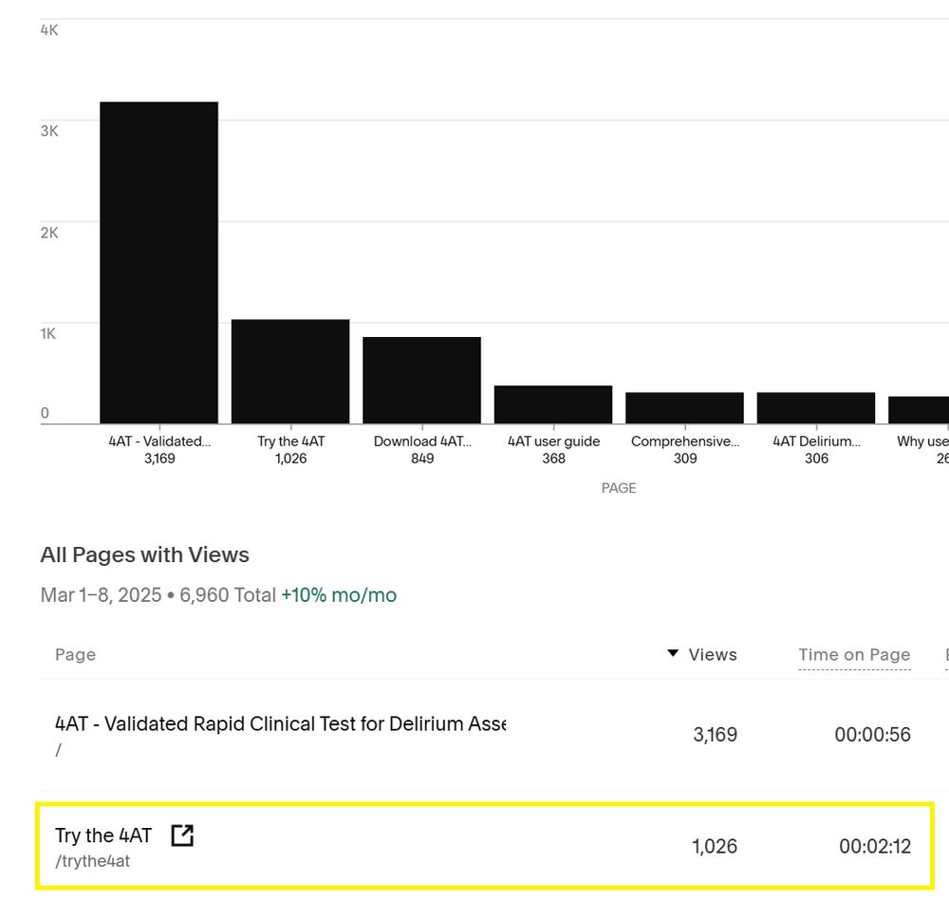Select the Download 4AT chart bar

(422, 381)
